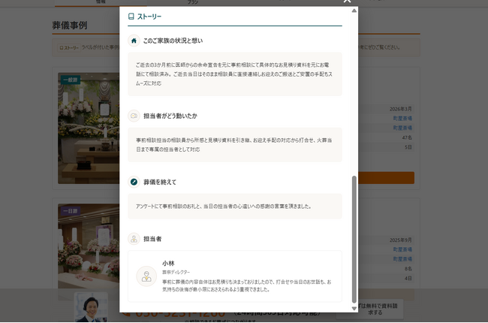Click the avatar icon of director 小林
488x323 pixels.
click(146, 276)
